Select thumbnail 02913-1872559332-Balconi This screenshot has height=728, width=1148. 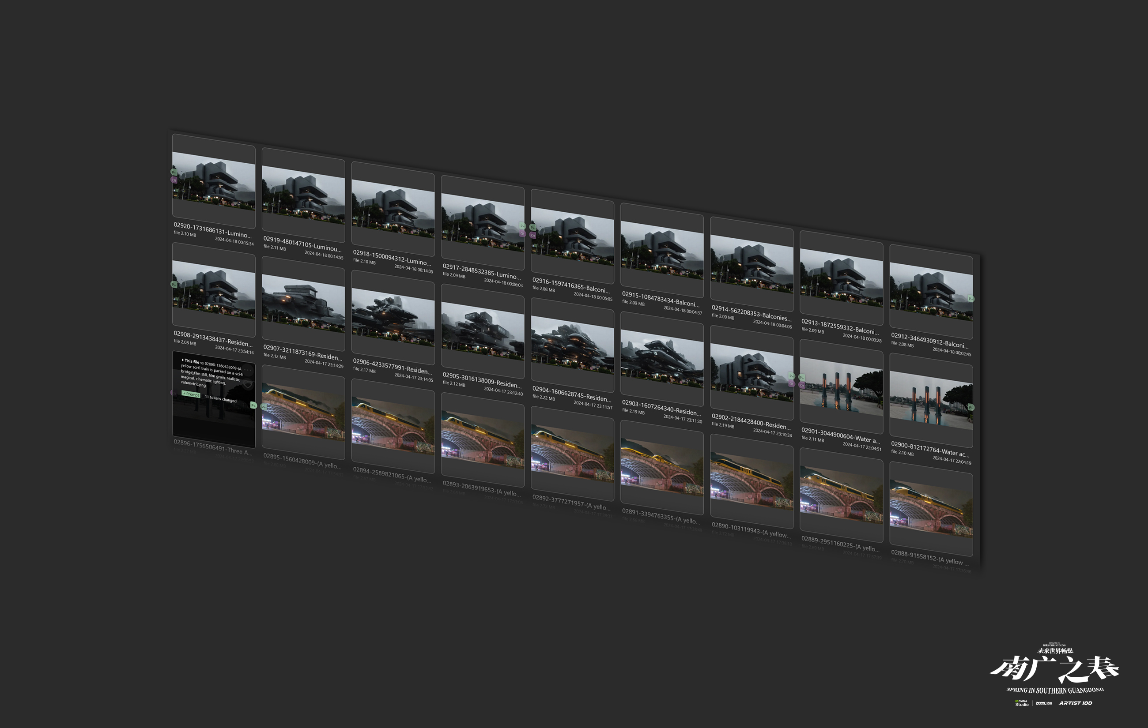point(841,278)
